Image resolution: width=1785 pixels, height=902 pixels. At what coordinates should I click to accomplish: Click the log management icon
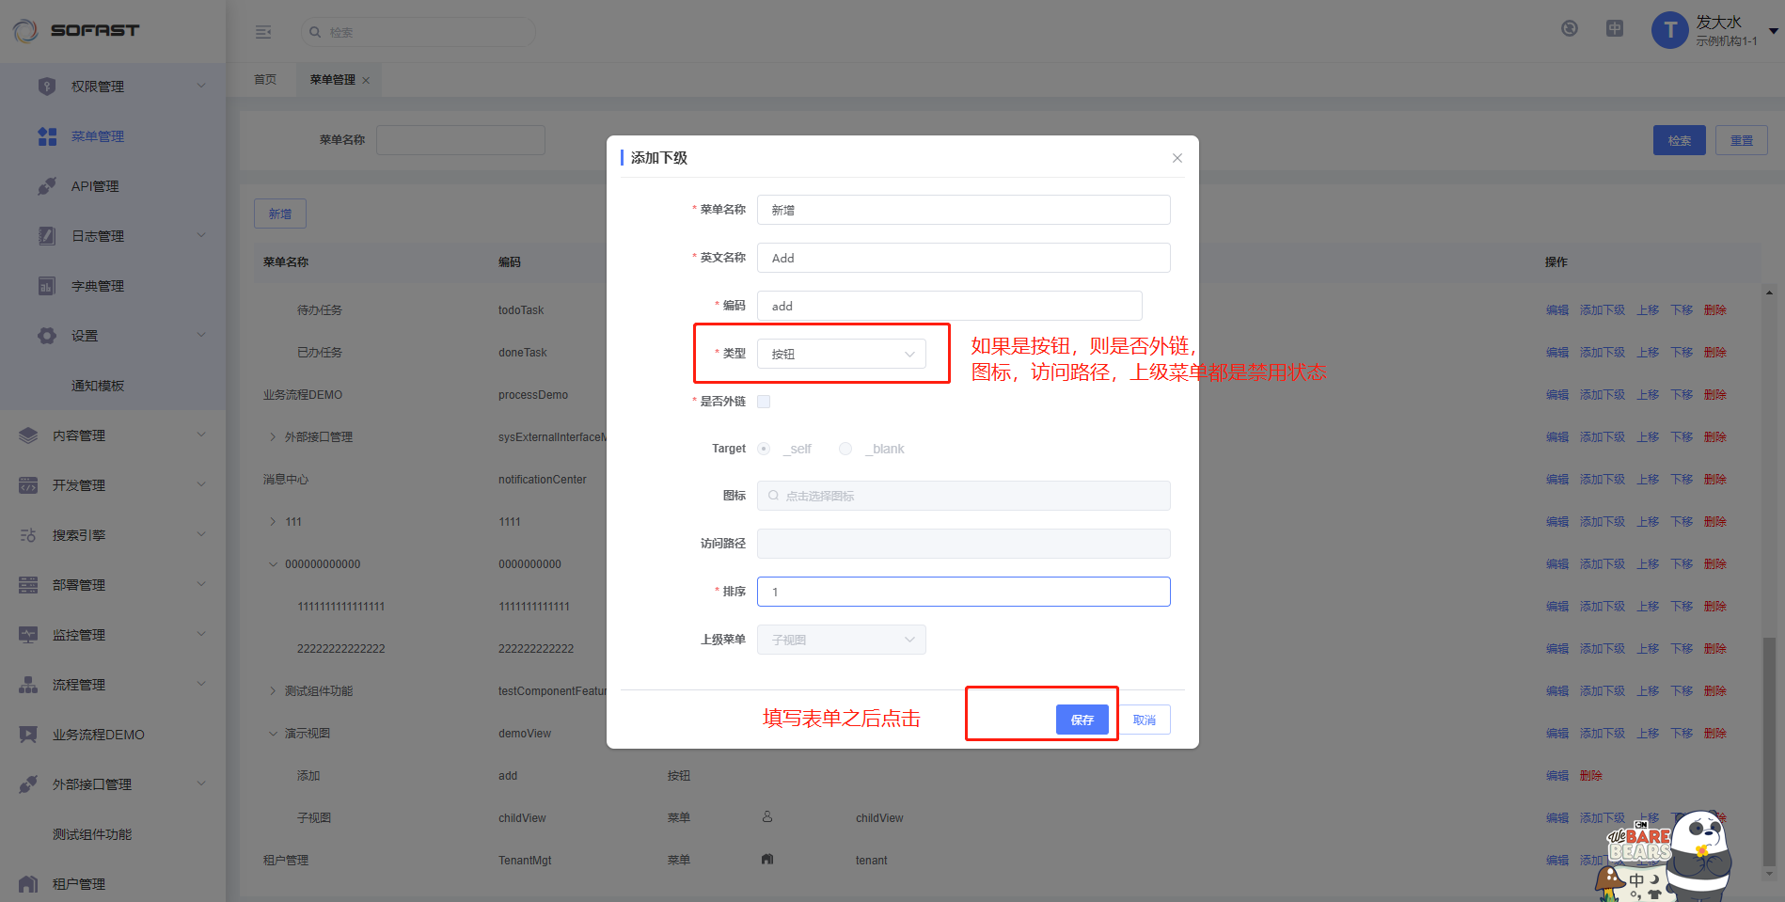47,236
